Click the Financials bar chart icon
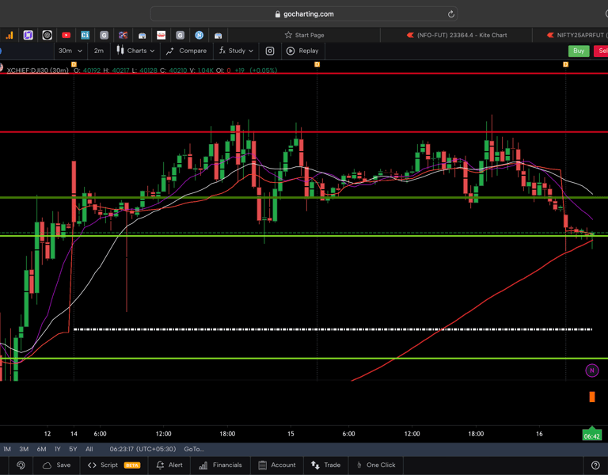 click(x=203, y=465)
